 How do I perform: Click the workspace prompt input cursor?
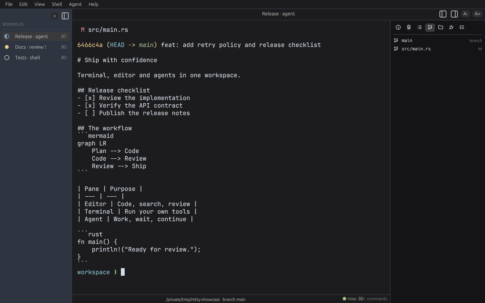point(123,272)
